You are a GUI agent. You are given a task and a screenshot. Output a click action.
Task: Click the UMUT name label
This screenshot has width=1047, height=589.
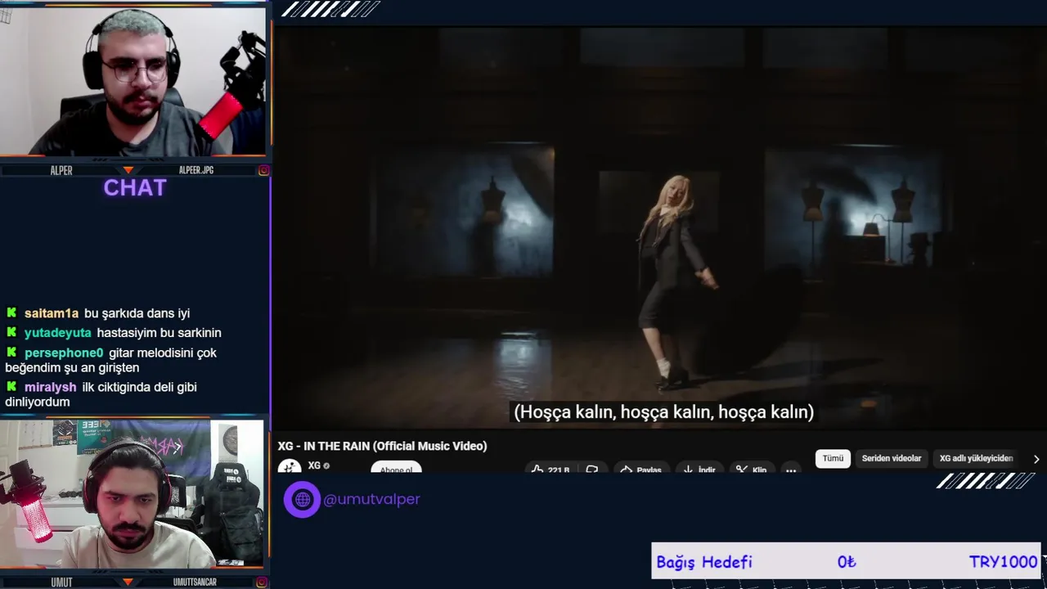click(x=61, y=582)
